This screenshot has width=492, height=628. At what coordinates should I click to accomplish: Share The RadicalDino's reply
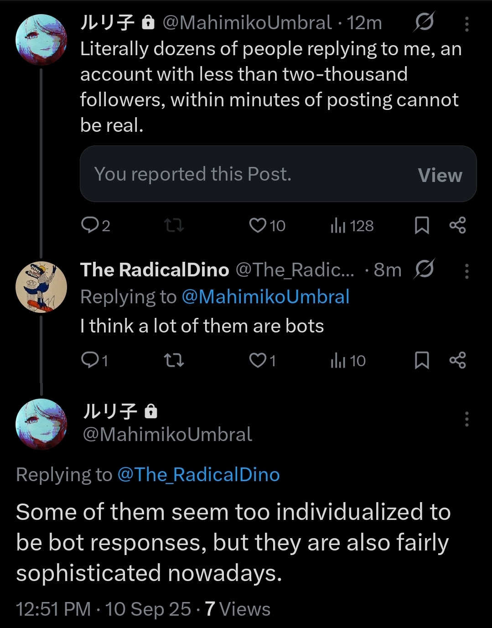pos(457,361)
